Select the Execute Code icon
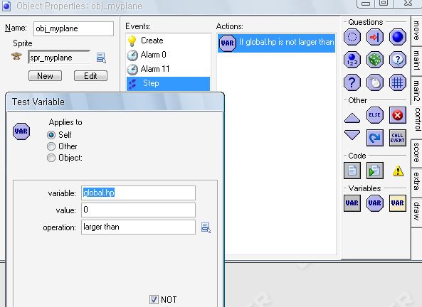 pyautogui.click(x=352, y=171)
